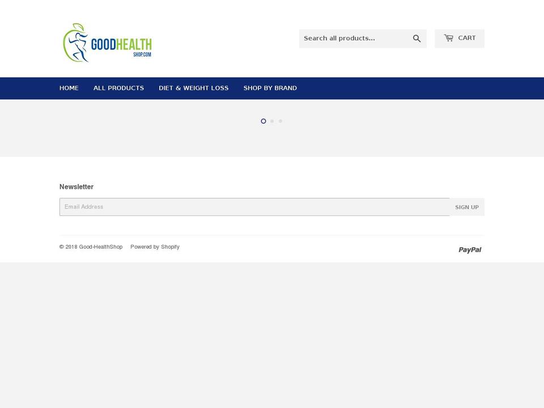
Task: Follow the Good-HealthShop footer link
Action: point(101,246)
